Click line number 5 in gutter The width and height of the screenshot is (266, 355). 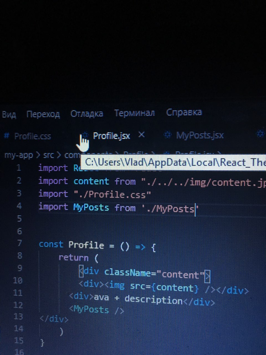coord(19,219)
